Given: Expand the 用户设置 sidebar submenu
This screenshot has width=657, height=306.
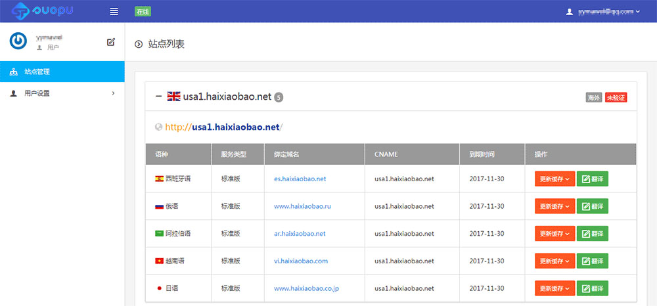Looking at the screenshot, I should pyautogui.click(x=62, y=93).
